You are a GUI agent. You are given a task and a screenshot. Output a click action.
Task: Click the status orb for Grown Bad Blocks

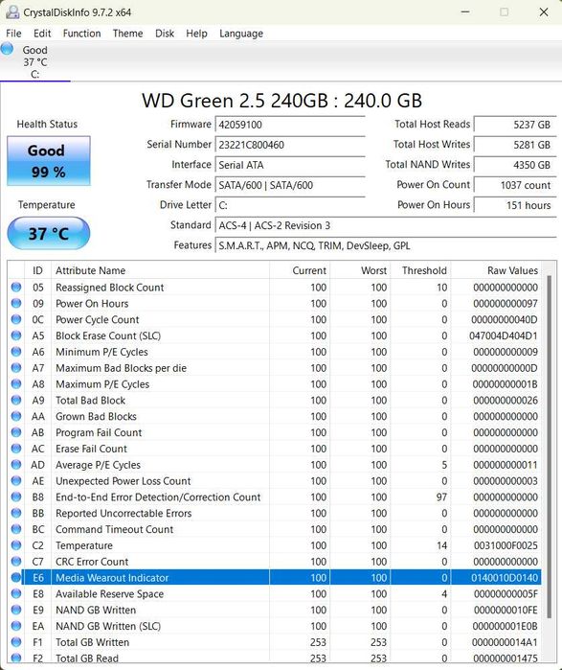16,416
